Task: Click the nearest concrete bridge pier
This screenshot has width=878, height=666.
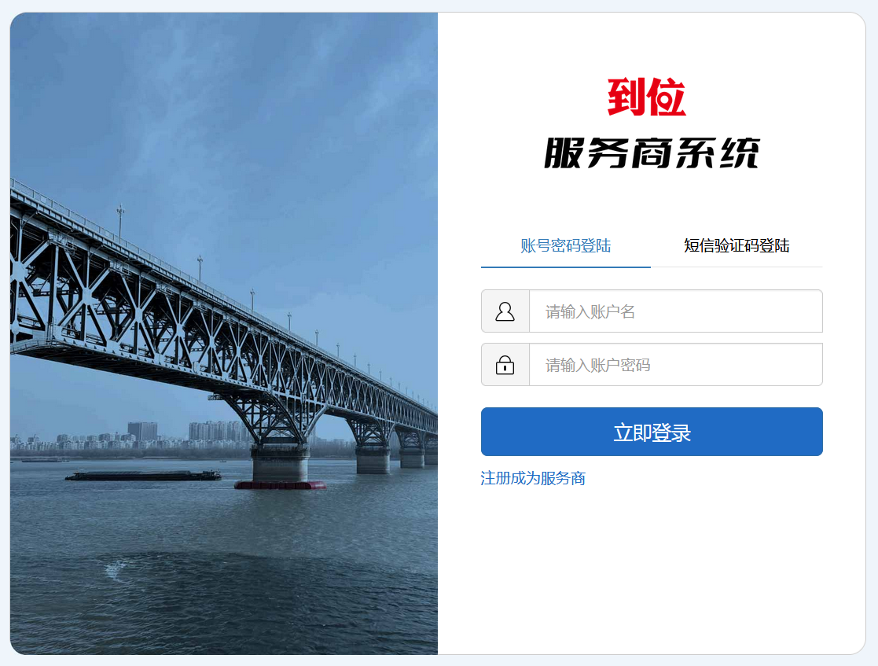Action: pos(280,462)
